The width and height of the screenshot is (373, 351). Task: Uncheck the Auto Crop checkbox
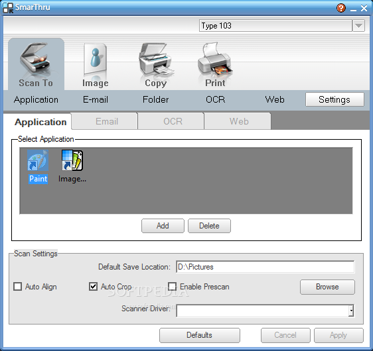tap(93, 287)
